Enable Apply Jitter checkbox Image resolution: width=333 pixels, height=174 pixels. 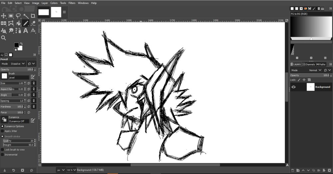(x=2, y=131)
